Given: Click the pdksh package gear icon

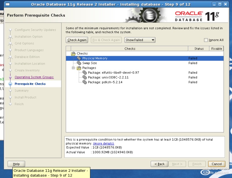Looking at the screenshot, I should [84, 82].
